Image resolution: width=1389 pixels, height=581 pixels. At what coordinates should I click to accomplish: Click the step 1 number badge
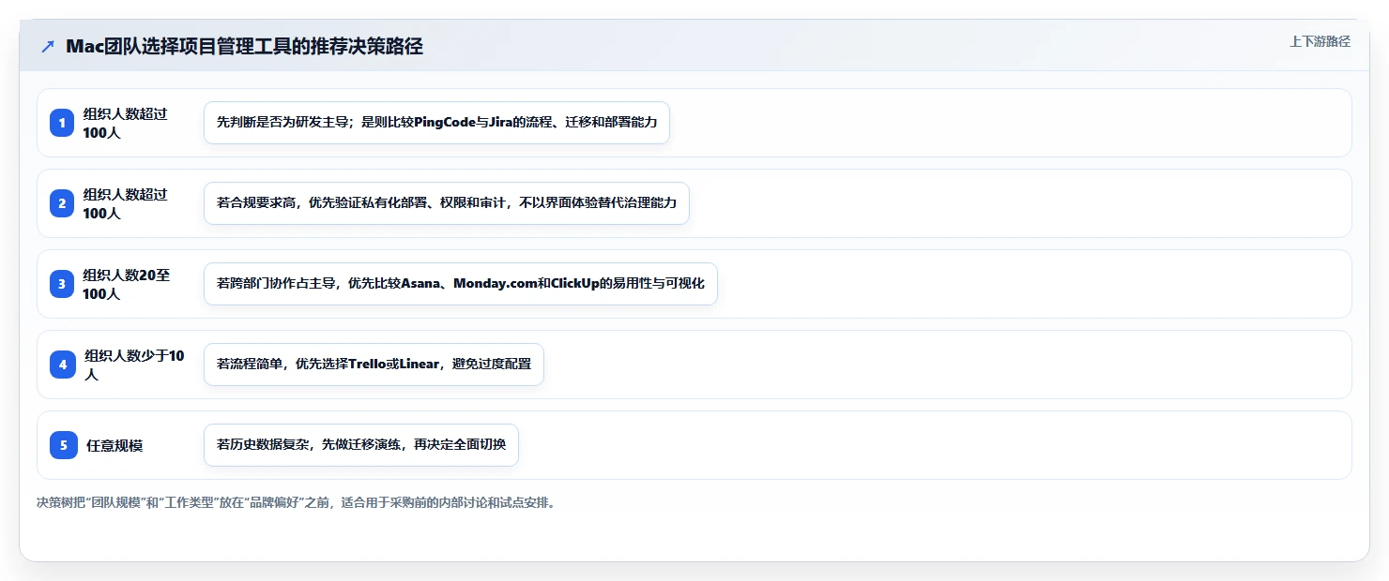62,123
